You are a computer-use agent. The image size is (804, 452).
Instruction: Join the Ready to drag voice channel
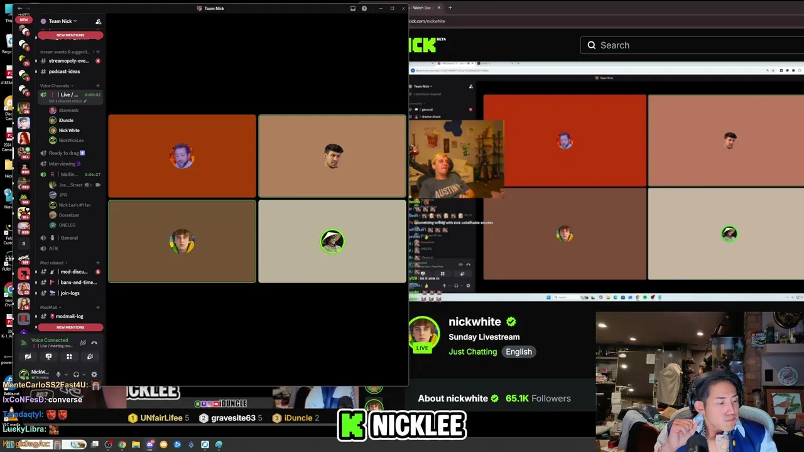pyautogui.click(x=69, y=153)
